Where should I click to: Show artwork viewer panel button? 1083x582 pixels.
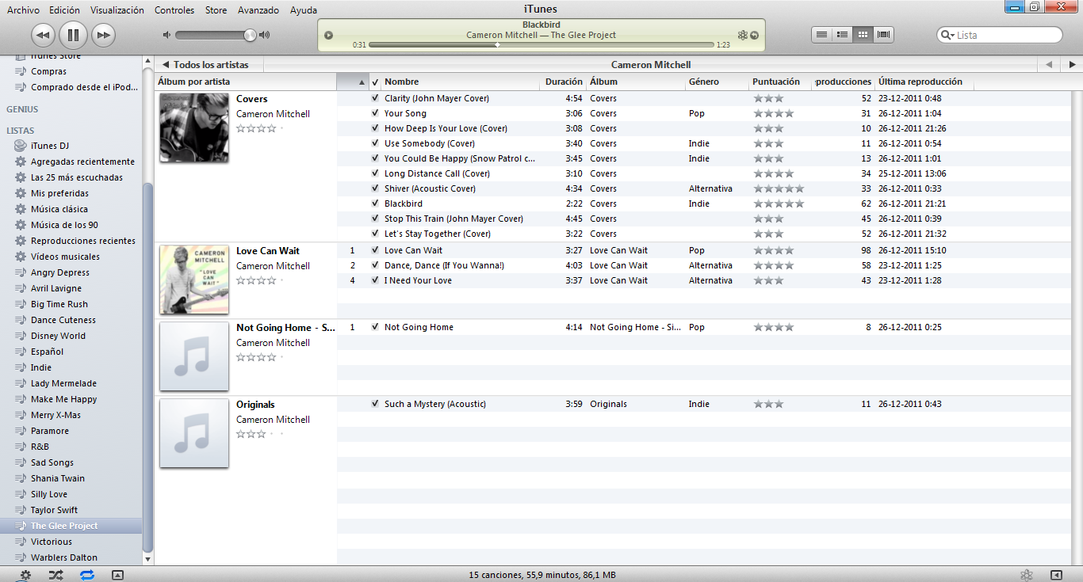tap(117, 575)
